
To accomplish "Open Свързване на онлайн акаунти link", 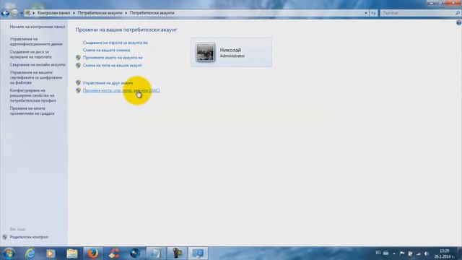I will 38,64.
